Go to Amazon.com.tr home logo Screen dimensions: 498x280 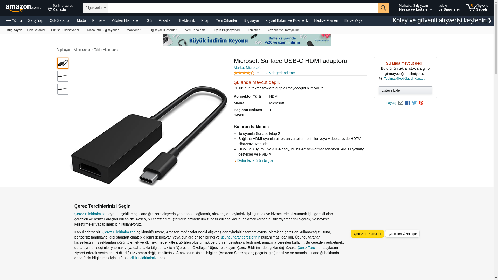(24, 8)
